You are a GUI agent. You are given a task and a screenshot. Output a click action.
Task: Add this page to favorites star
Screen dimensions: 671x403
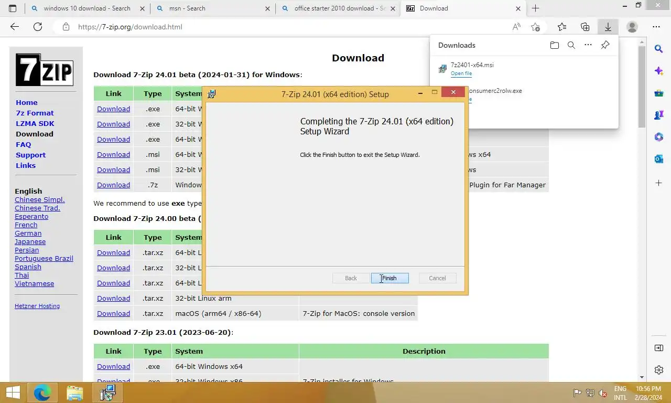tap(535, 27)
